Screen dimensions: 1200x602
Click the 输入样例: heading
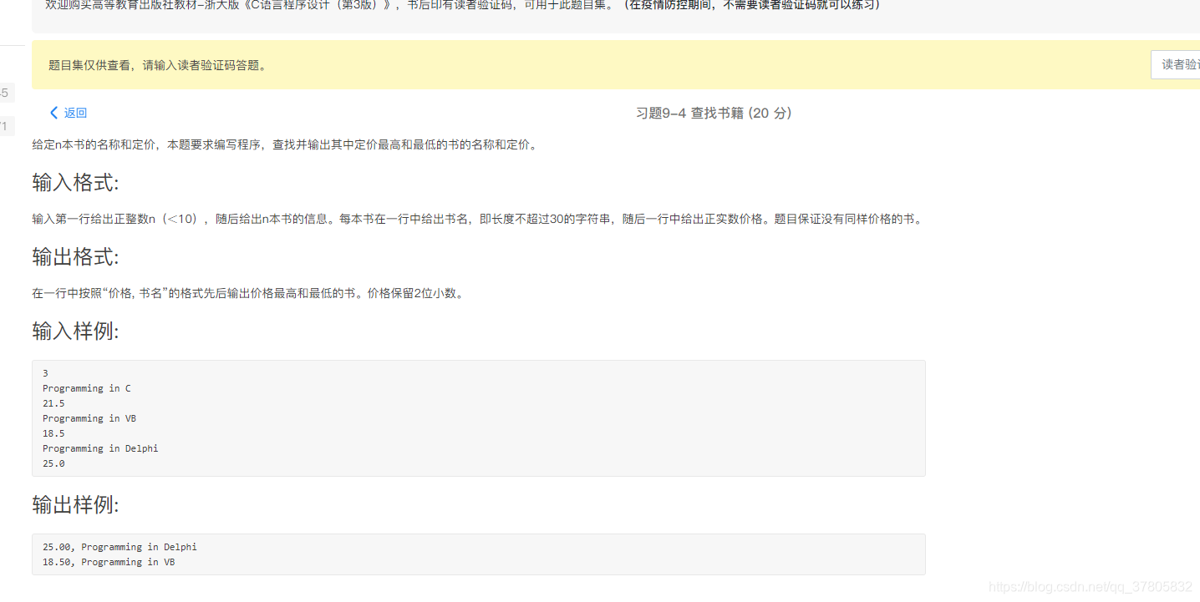point(75,331)
